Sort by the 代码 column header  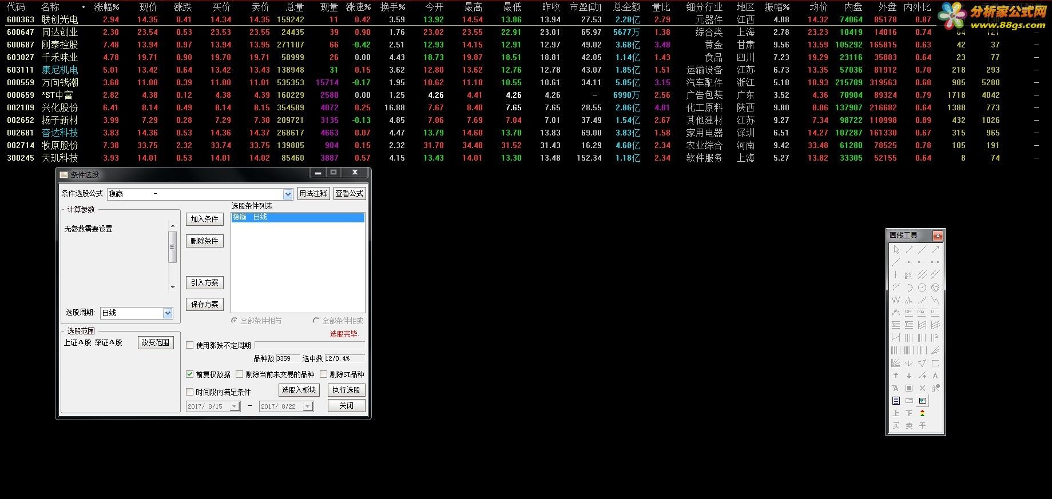(x=16, y=7)
